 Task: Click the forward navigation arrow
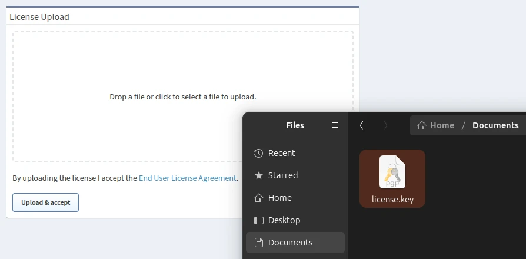coord(385,125)
